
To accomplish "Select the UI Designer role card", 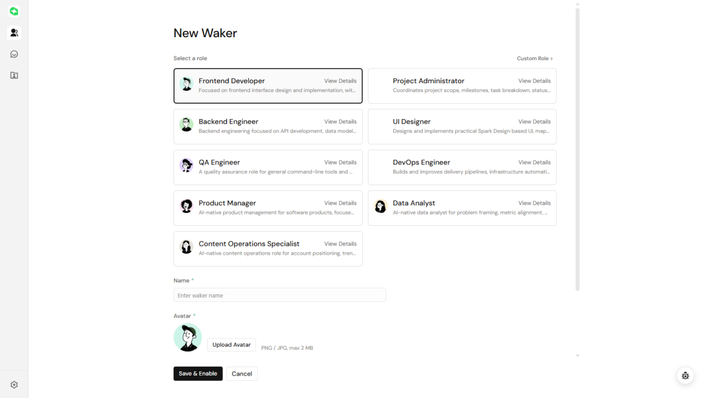I will pyautogui.click(x=462, y=126).
